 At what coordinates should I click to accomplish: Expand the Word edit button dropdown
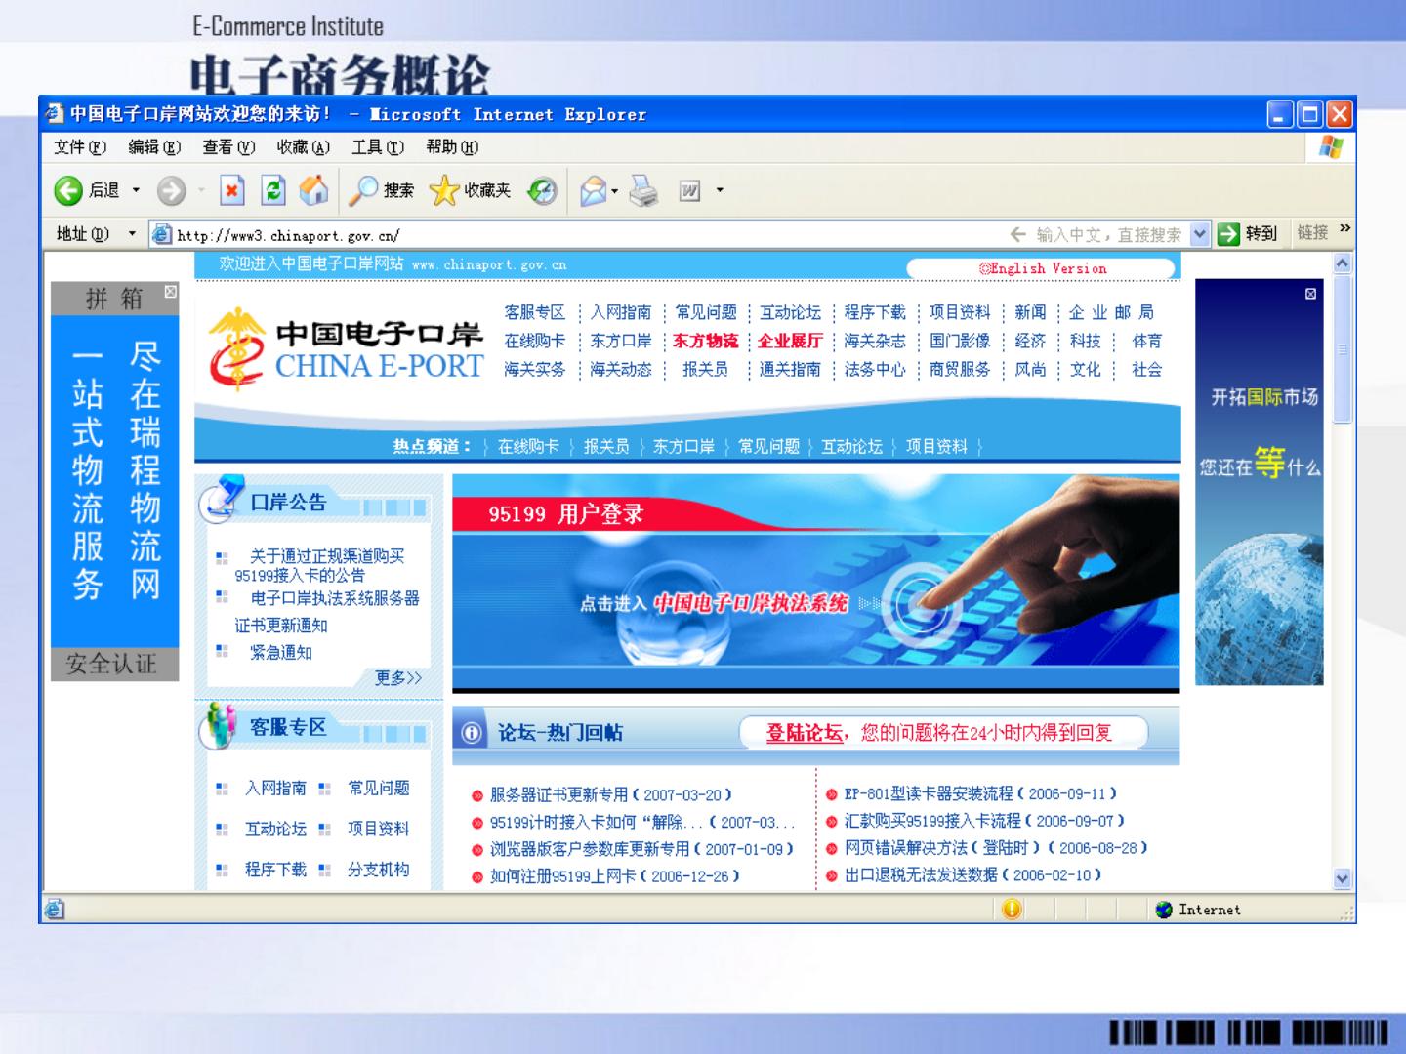pyautogui.click(x=720, y=191)
